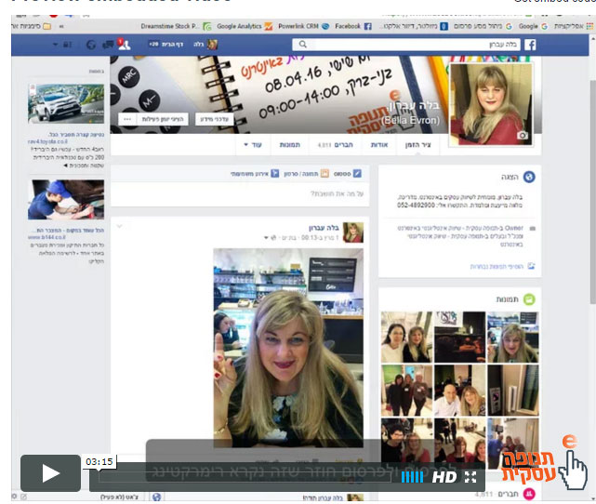Play the embedded video
Image resolution: width=596 pixels, height=504 pixels.
(x=50, y=473)
